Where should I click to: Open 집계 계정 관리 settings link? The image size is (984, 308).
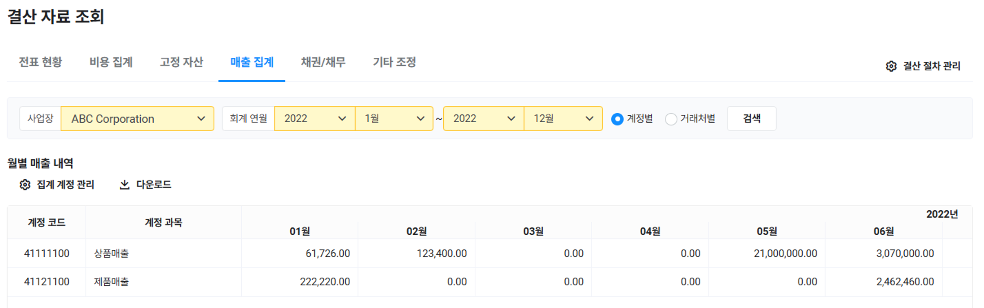[x=65, y=185]
